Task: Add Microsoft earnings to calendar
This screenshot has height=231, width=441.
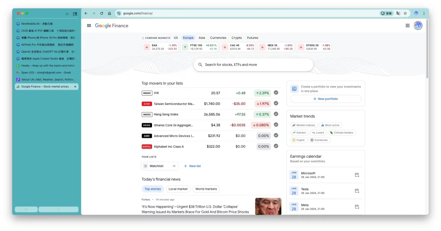Action: [x=357, y=175]
